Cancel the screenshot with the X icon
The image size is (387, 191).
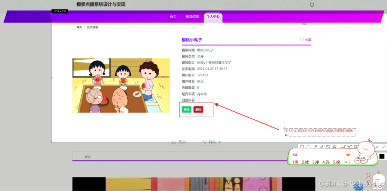tap(377, 147)
